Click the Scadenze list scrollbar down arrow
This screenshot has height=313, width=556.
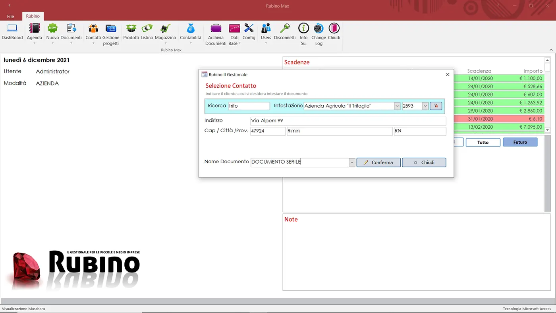click(547, 130)
